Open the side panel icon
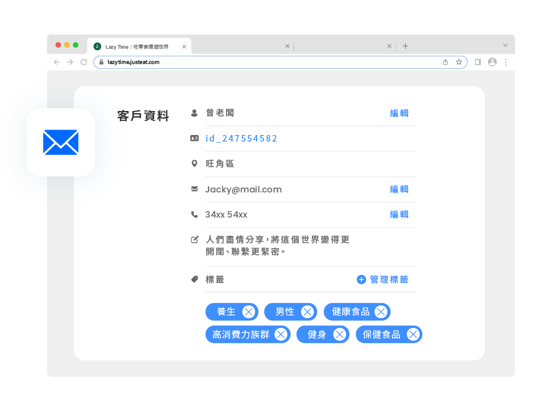This screenshot has height=410, width=558. pyautogui.click(x=478, y=62)
